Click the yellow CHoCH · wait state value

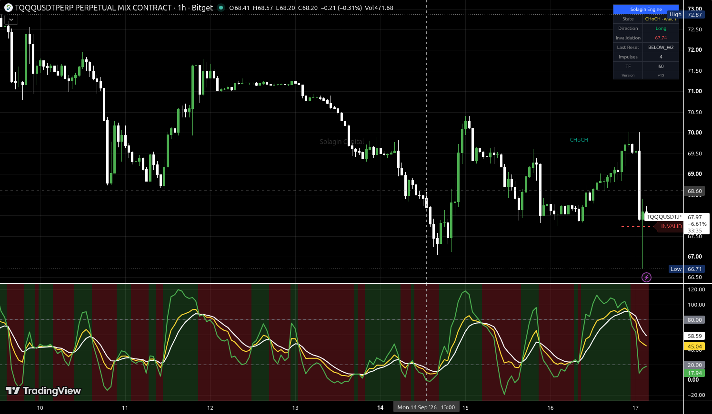click(661, 19)
